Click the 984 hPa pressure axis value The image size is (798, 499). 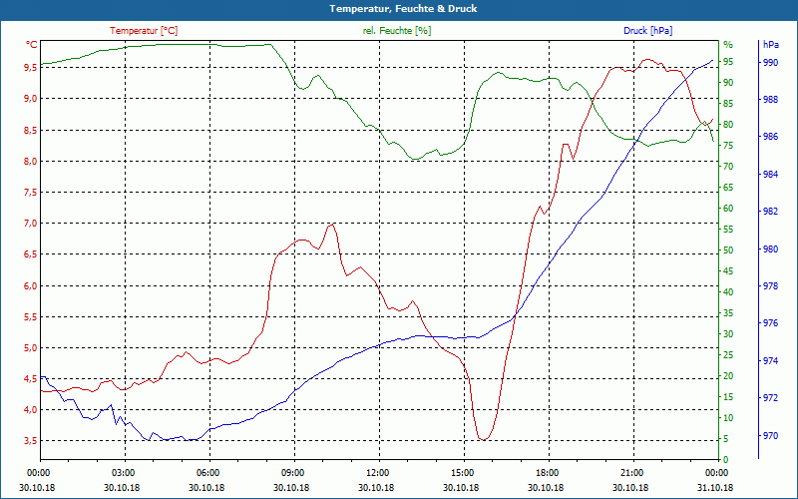click(x=770, y=175)
